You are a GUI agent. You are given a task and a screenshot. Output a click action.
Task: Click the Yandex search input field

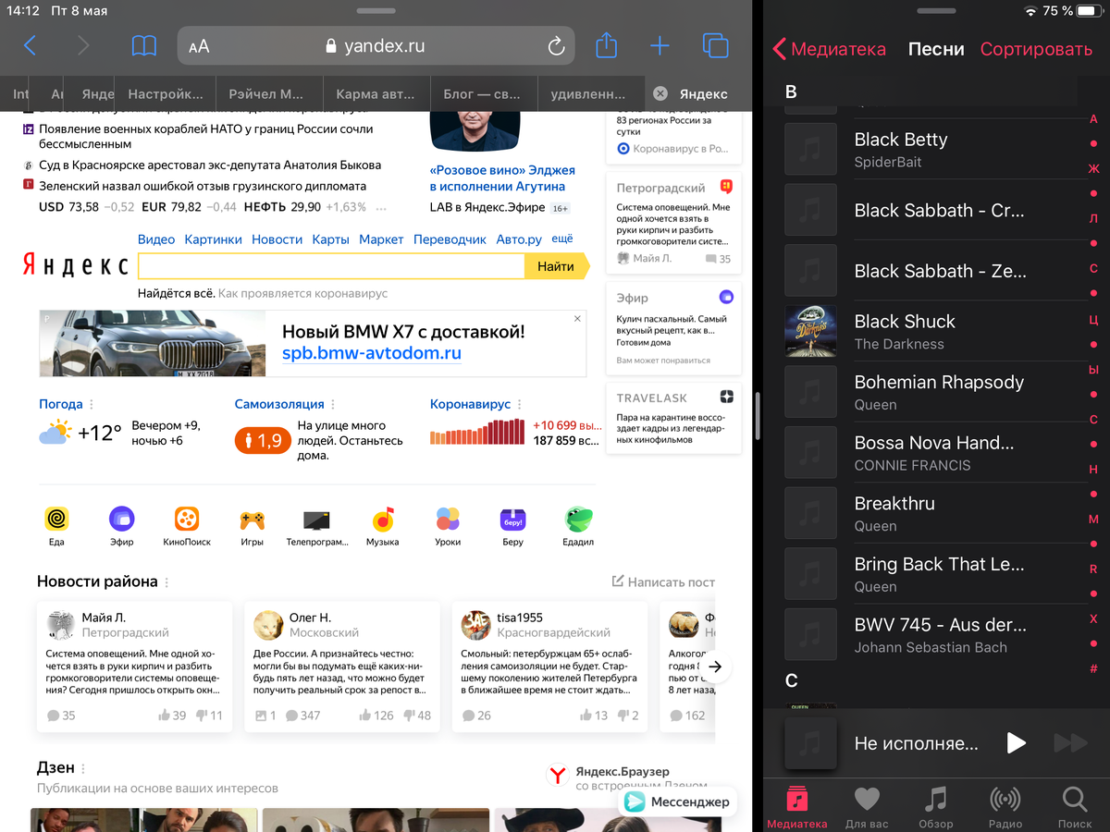(x=331, y=266)
